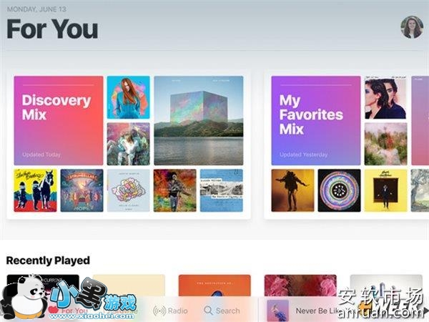Open the yellow horse riders album cover
429x322 pixels.
[x=35, y=190]
